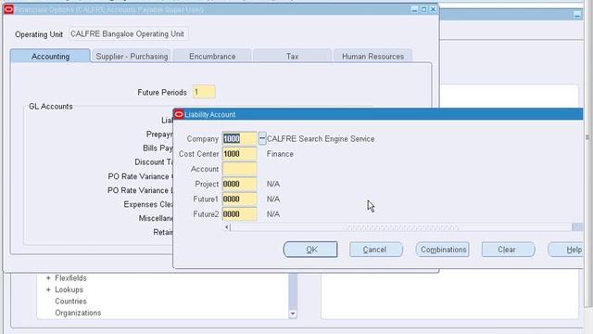Select Countries in the navigator list

pyautogui.click(x=70, y=302)
